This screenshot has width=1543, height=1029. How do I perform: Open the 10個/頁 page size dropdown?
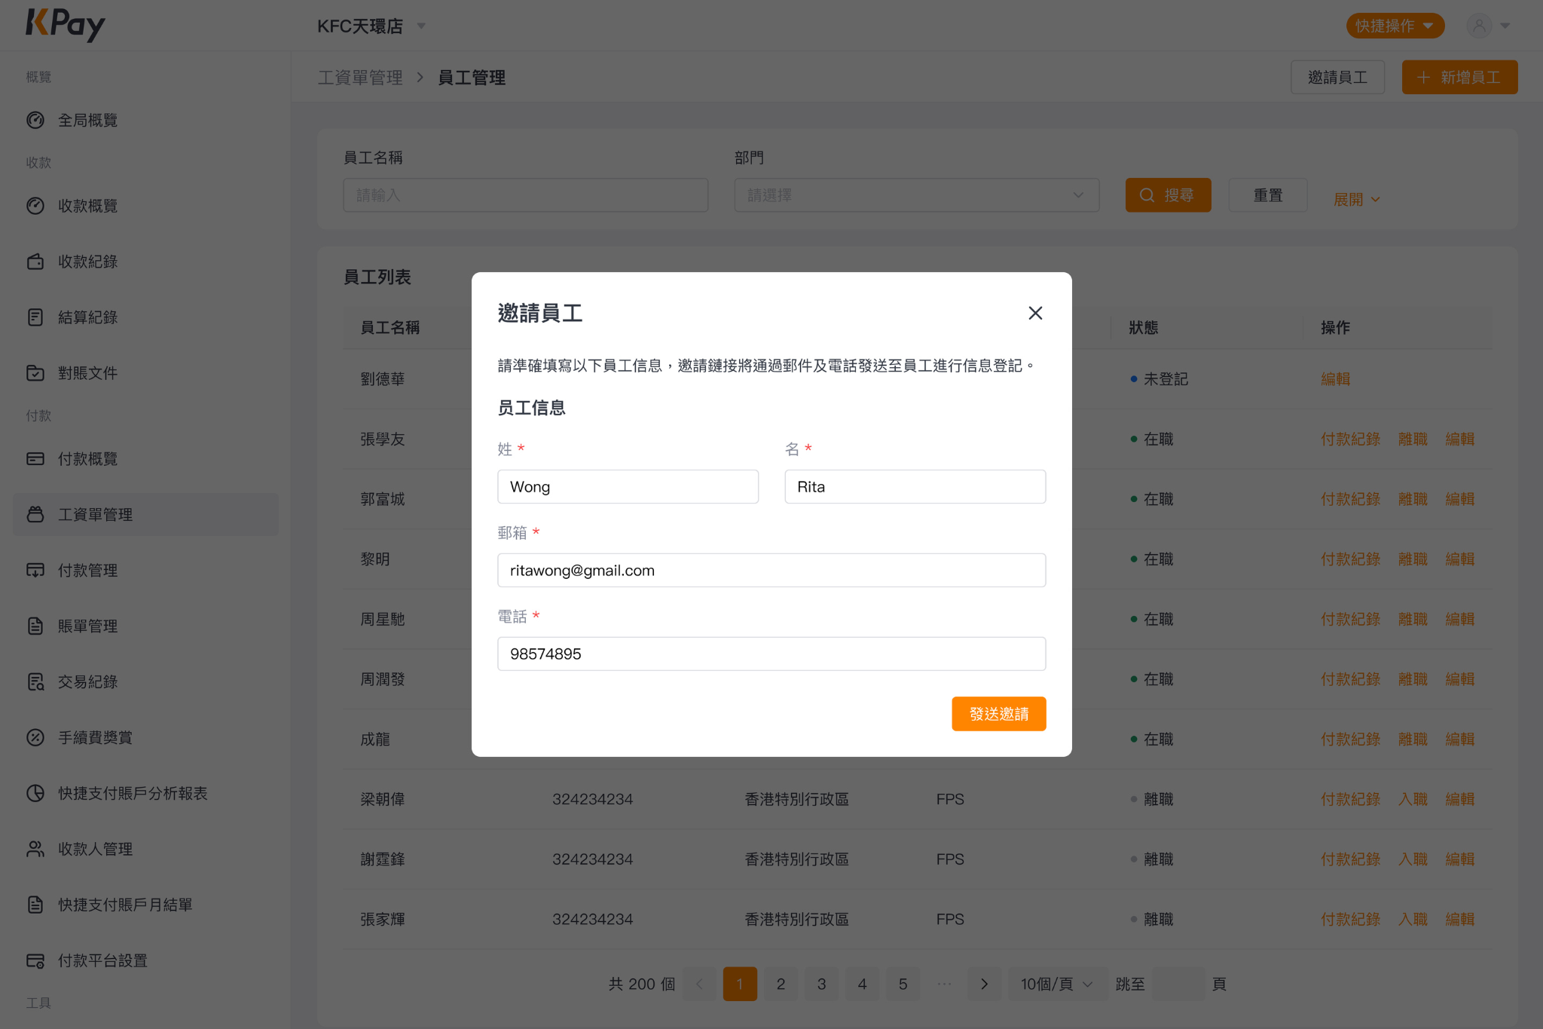point(1056,985)
